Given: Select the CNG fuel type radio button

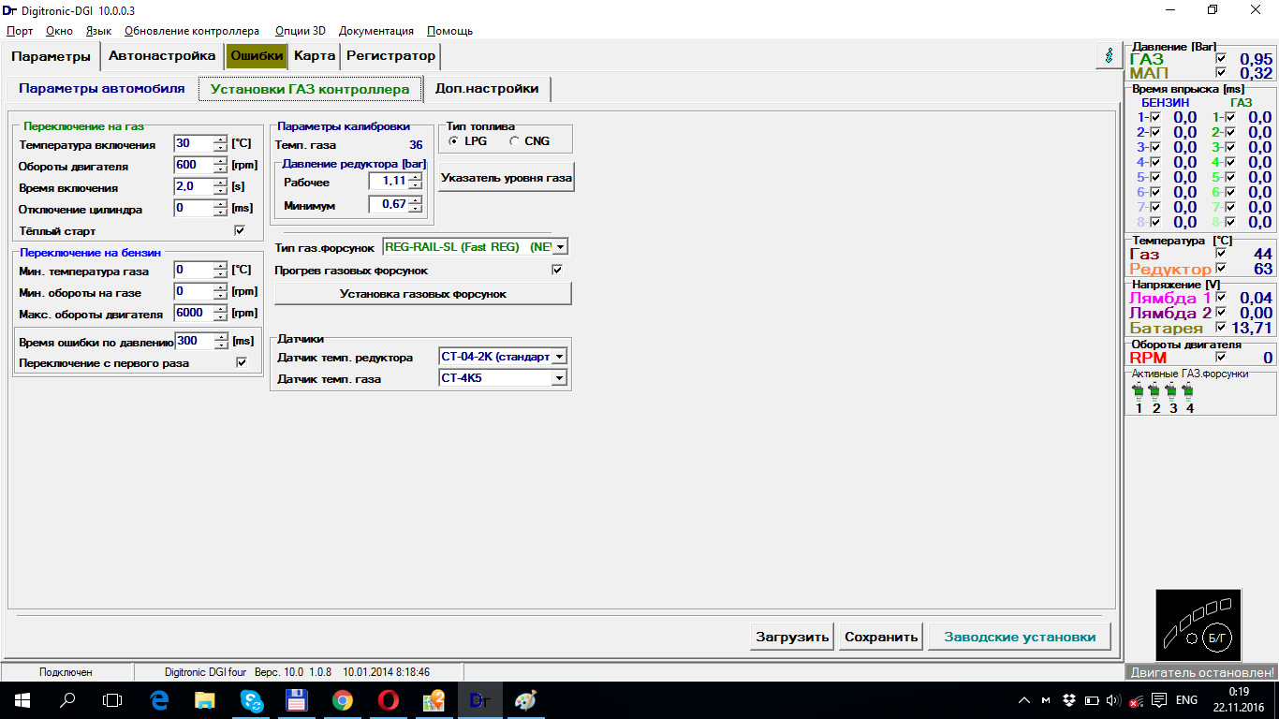Looking at the screenshot, I should pyautogui.click(x=514, y=141).
